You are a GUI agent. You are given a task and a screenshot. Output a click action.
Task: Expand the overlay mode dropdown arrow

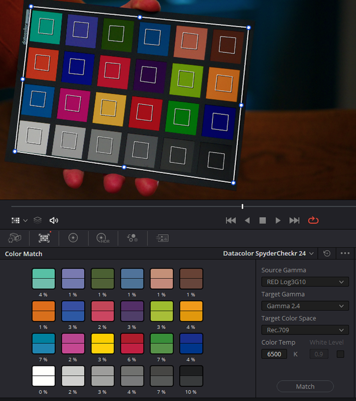[25, 221]
